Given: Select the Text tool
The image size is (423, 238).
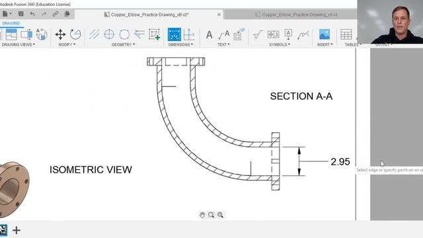Looking at the screenshot, I should 209,35.
